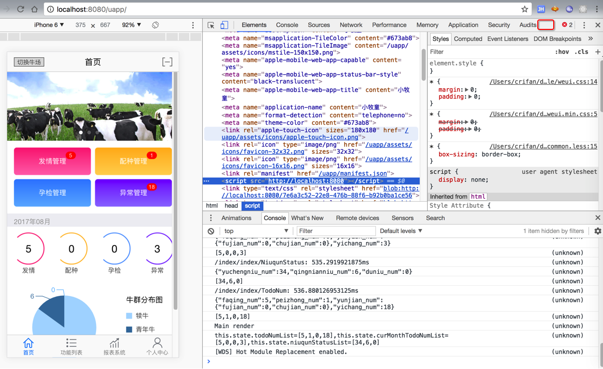The height and width of the screenshot is (369, 603).
Task: Tap the logout bracket icon in app header
Action: pos(167,62)
